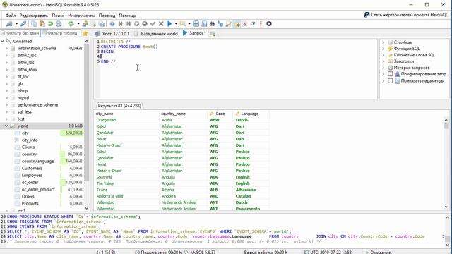This screenshot has width=452, height=254.
Task: Click the paste toolbar icon
Action: tap(42, 24)
